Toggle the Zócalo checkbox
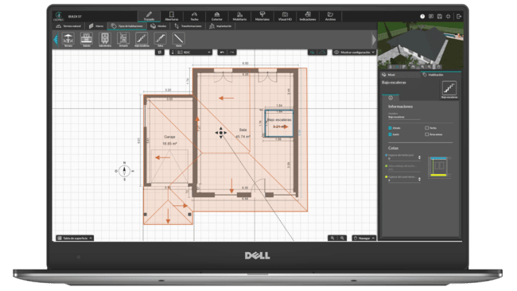This screenshot has height=291, width=517. coord(390,128)
